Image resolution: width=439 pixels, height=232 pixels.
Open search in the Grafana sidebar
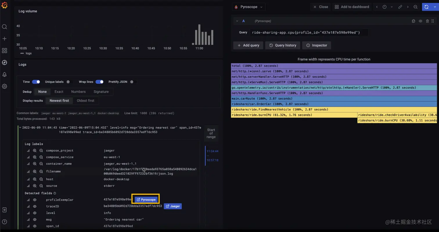(4, 27)
